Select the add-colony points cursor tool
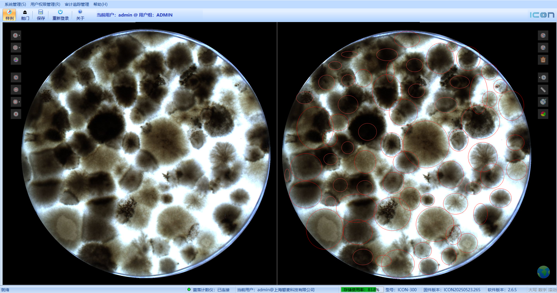The height and width of the screenshot is (293, 557). point(543,35)
